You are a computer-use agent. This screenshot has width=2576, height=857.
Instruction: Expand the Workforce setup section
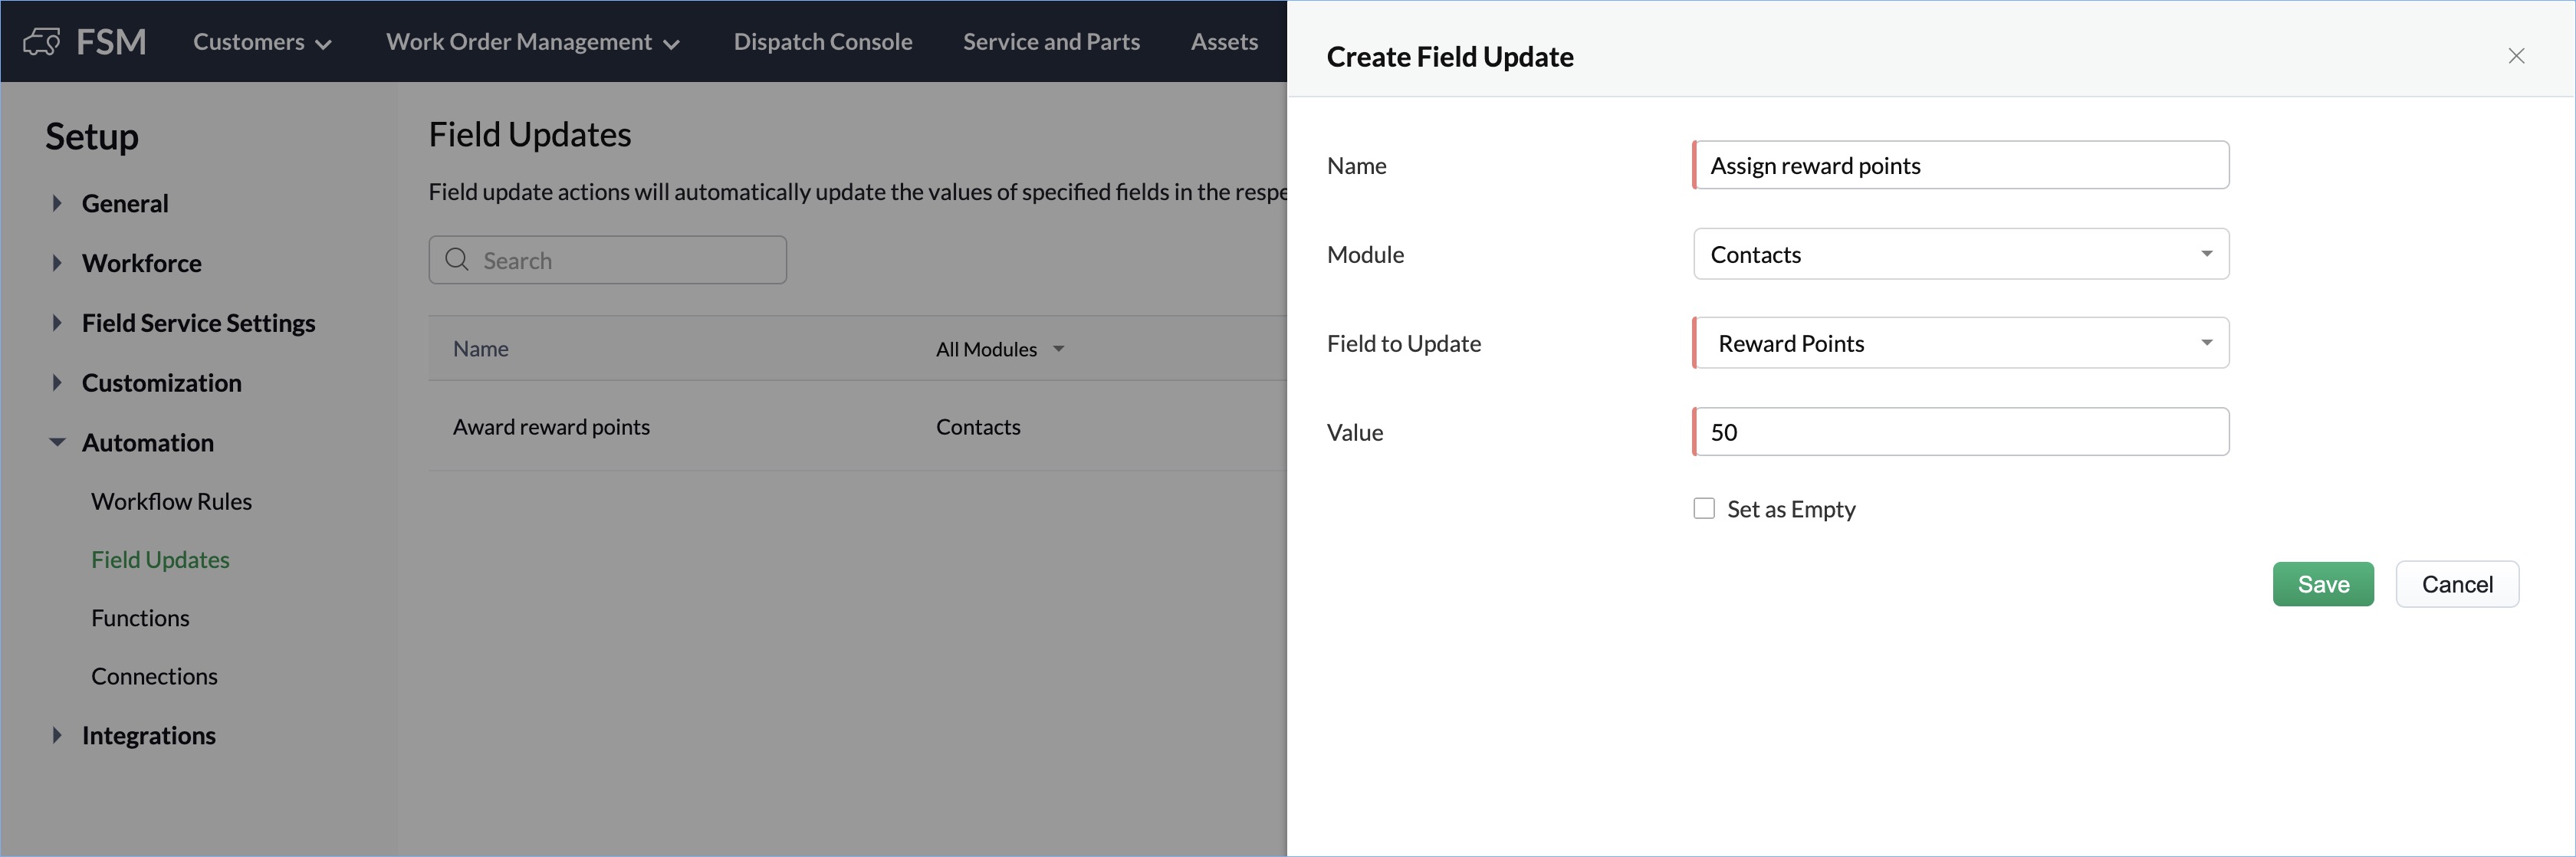coord(57,263)
